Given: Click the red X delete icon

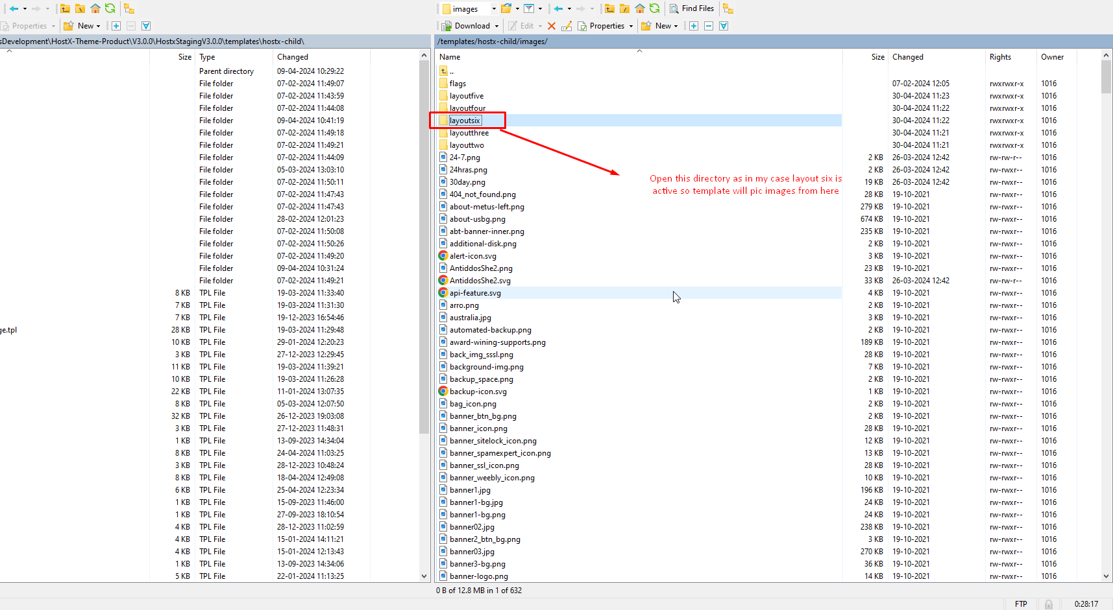Looking at the screenshot, I should tap(552, 26).
